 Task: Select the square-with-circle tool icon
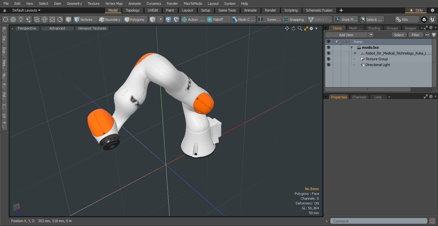tap(52, 20)
